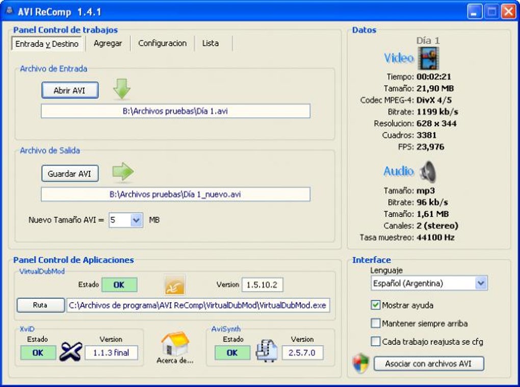Viewport: 520px width, 387px height.
Task: Click the resolution value 628 x 344
Action: pyautogui.click(x=436, y=123)
